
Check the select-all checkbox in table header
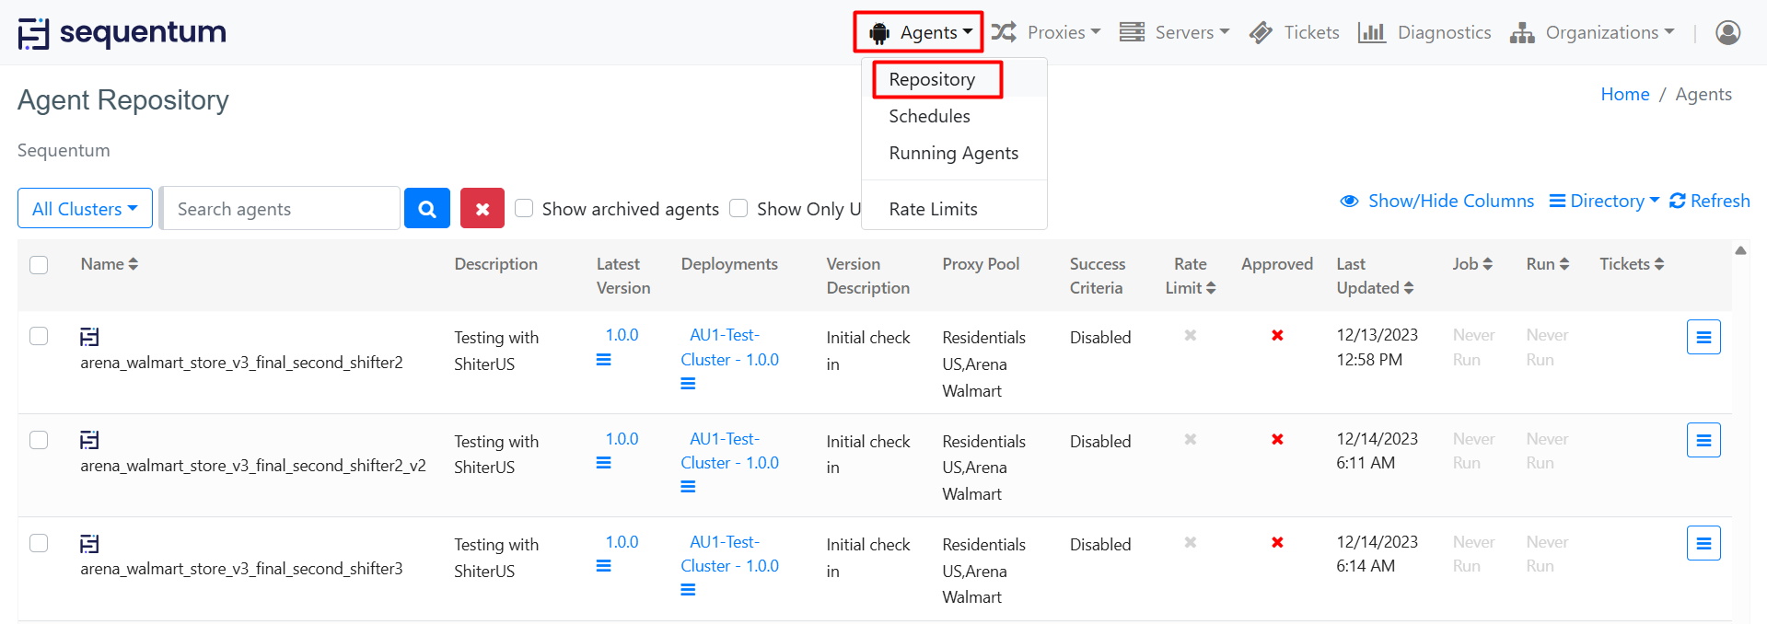pyautogui.click(x=39, y=265)
